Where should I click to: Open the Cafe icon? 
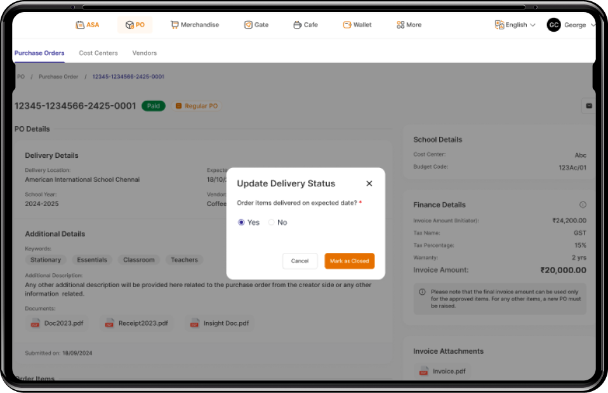coord(296,25)
